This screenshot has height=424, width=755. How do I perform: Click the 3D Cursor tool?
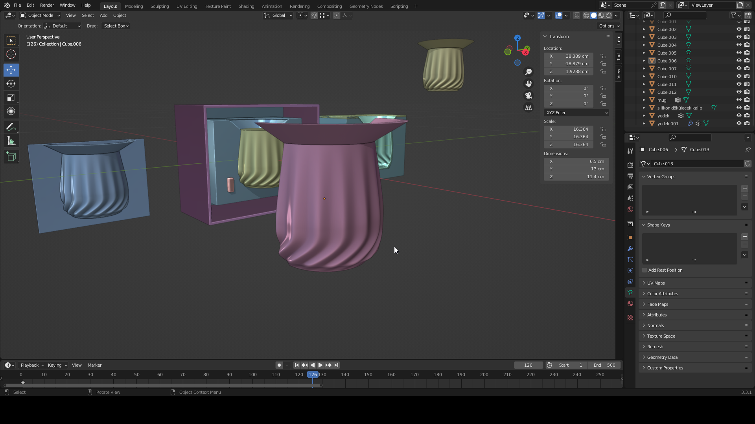click(x=11, y=54)
